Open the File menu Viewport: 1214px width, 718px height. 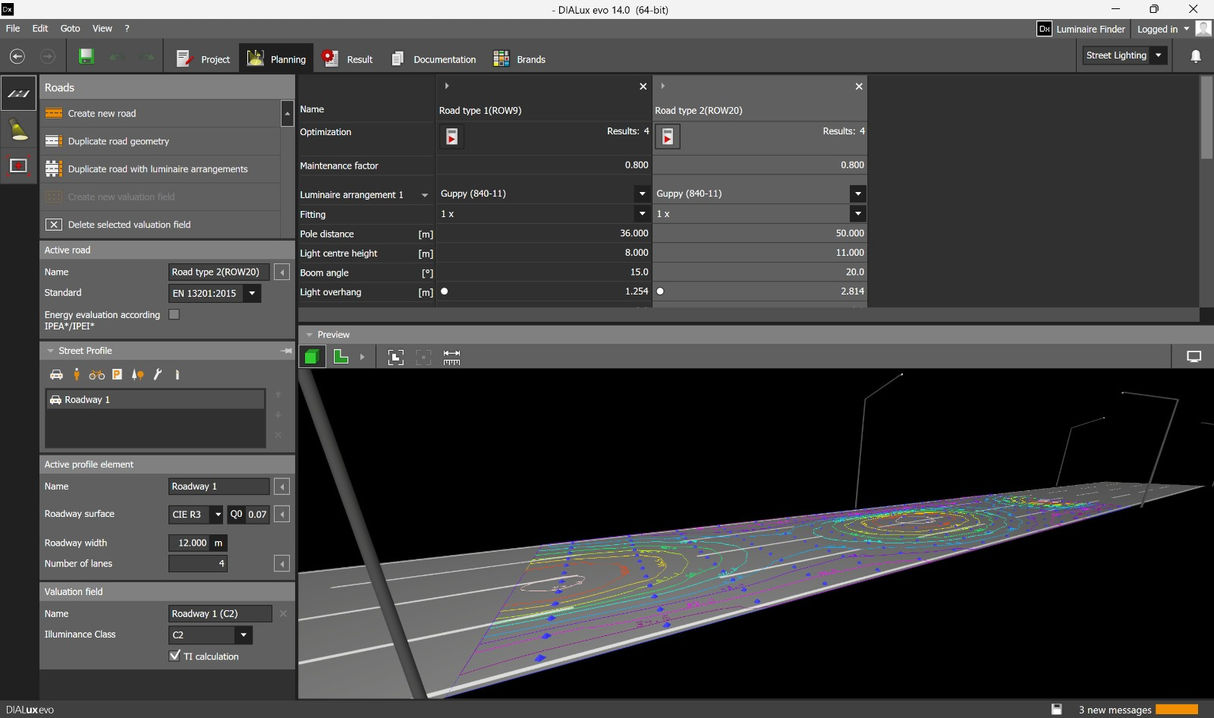pos(13,28)
